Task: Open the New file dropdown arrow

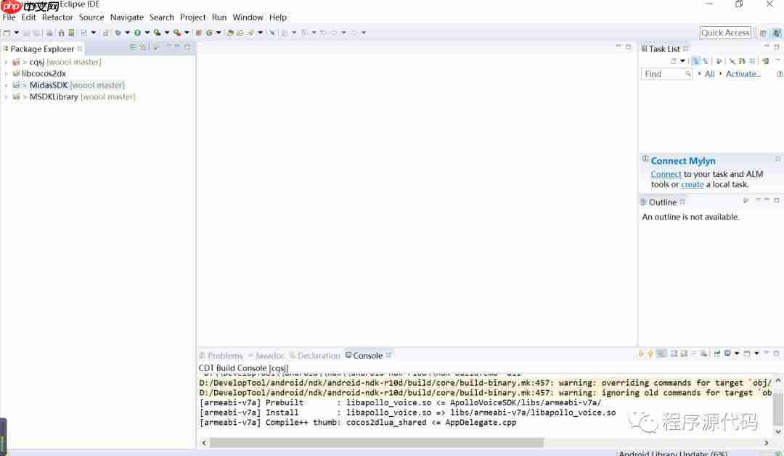Action: click(x=16, y=33)
